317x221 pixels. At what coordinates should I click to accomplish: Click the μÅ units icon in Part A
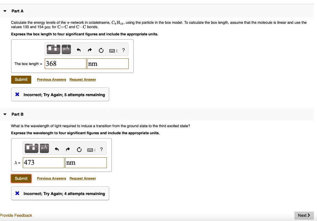66,49
